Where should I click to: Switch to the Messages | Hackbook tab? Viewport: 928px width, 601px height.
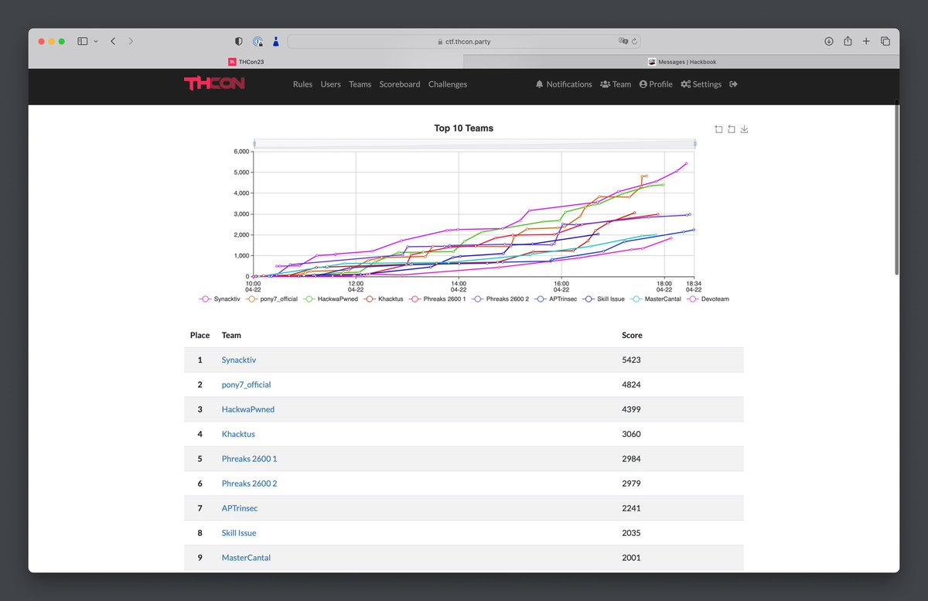click(x=681, y=62)
